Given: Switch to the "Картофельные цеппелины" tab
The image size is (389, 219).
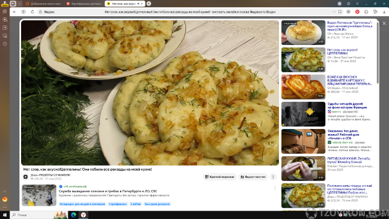Looking at the screenshot, I should [84, 3].
